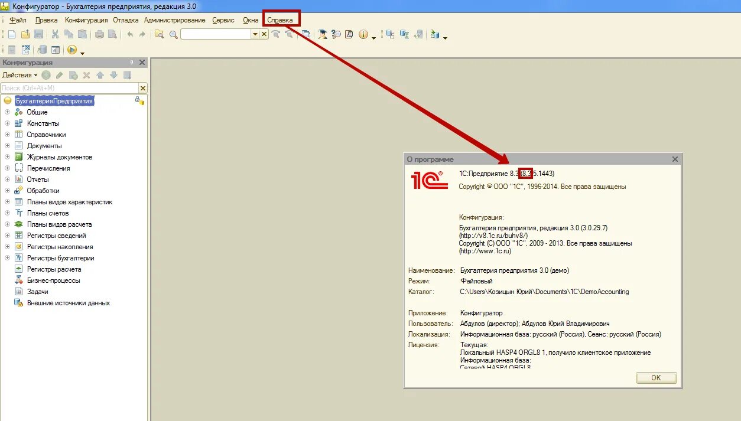Select Бизнес-процессы in the tree
Viewport: 741px width, 421px height.
54,280
